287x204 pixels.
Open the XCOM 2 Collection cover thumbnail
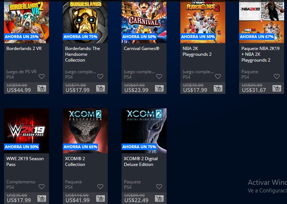85,131
